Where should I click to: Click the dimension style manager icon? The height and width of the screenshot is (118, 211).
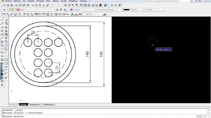(105, 14)
